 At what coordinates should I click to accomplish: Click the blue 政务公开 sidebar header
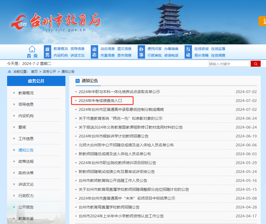point(36,81)
